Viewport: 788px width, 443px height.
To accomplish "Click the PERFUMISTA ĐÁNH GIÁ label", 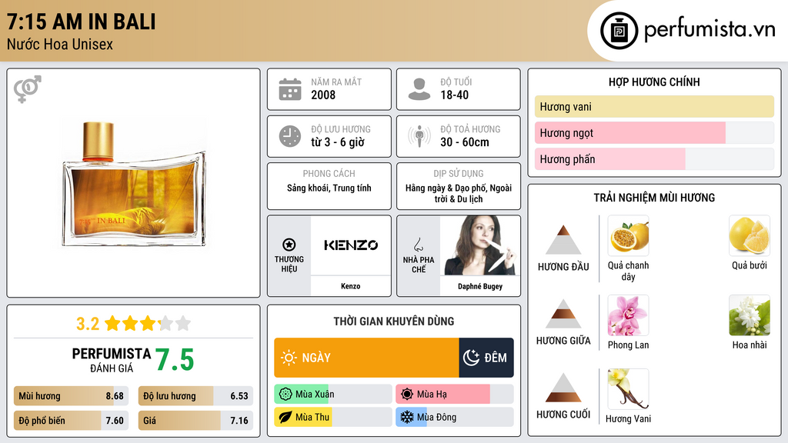I will tap(112, 360).
